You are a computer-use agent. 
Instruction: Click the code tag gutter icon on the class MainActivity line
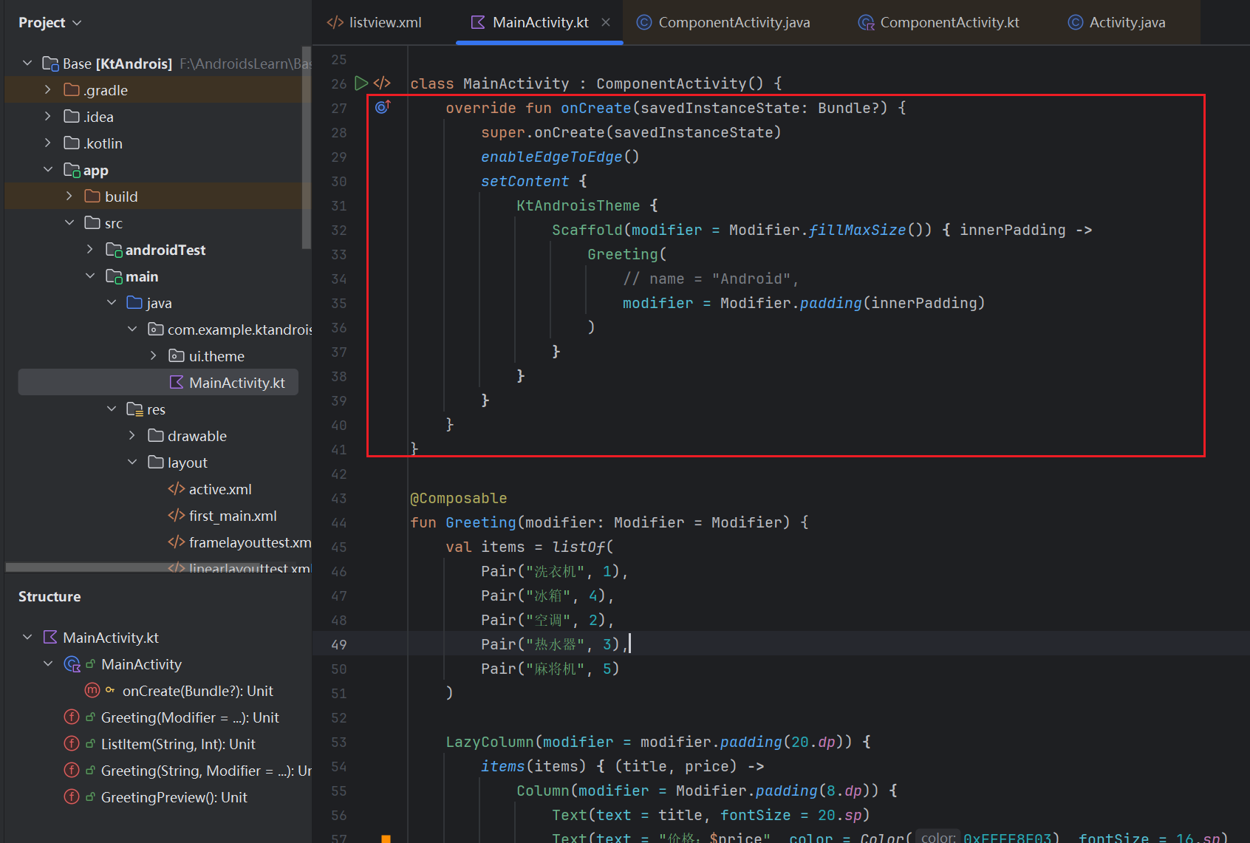pyautogui.click(x=382, y=83)
